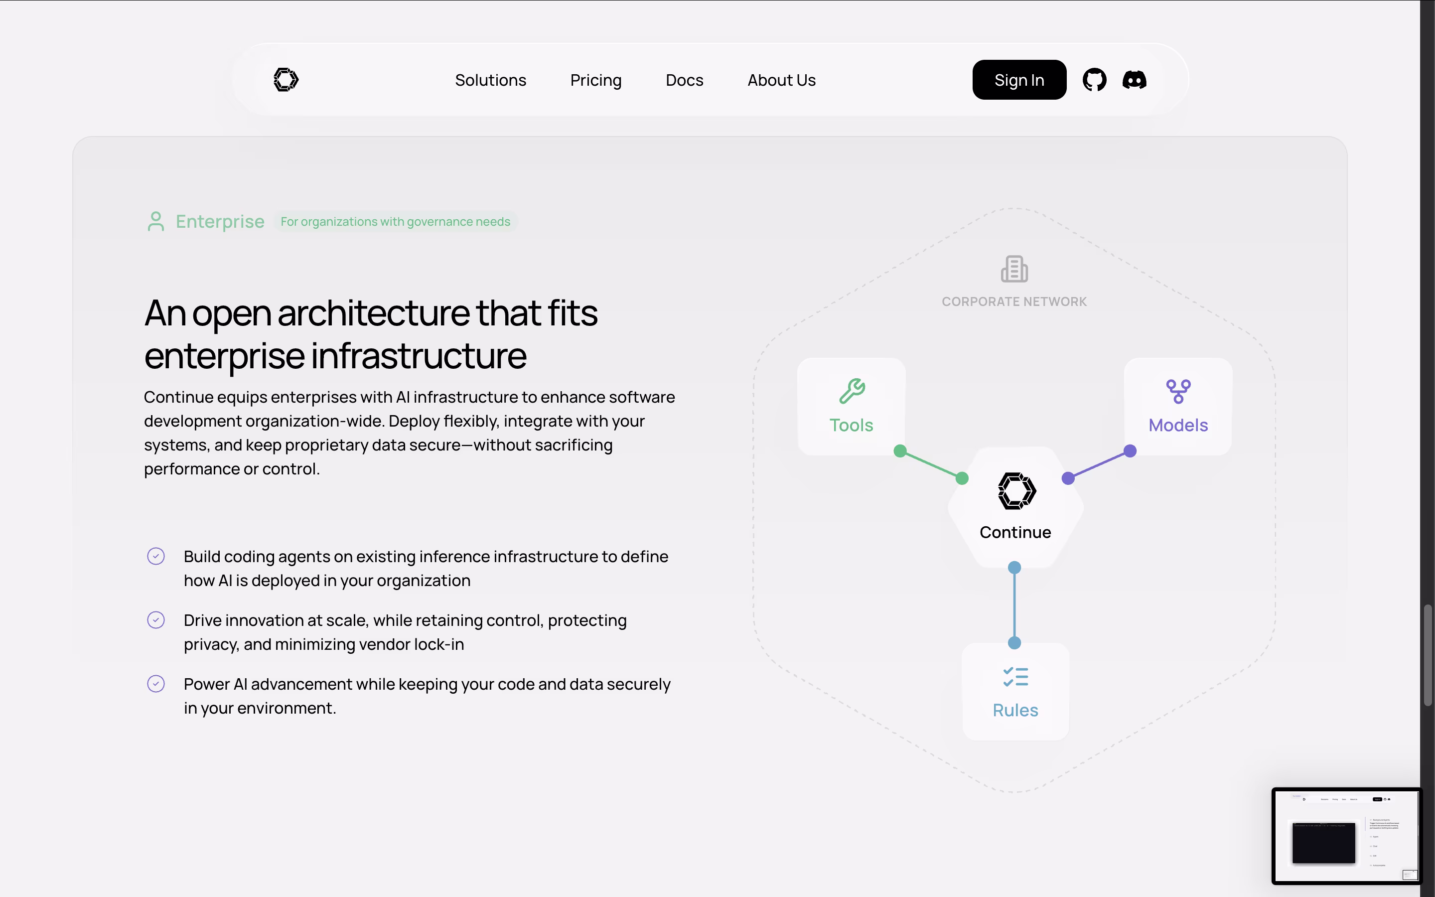1435x897 pixels.
Task: Open the Solutions menu
Action: click(490, 80)
